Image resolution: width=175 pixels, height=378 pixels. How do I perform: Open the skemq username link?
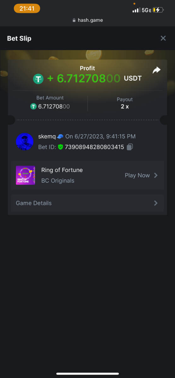click(x=47, y=136)
